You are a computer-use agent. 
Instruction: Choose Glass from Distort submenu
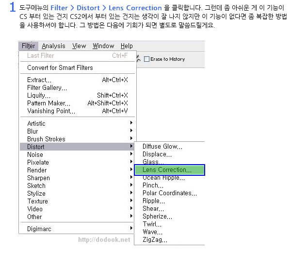(x=169, y=161)
